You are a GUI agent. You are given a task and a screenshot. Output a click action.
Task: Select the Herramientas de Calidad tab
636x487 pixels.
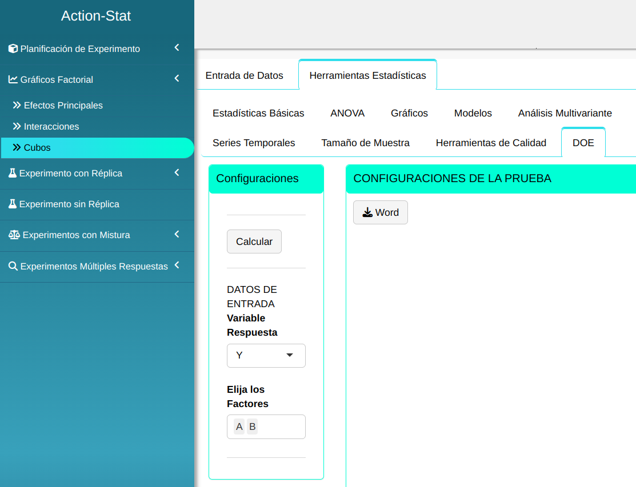(491, 143)
